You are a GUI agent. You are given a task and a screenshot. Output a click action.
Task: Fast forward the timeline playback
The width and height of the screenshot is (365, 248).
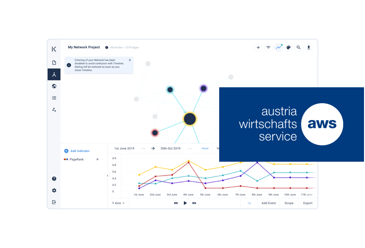click(194, 203)
